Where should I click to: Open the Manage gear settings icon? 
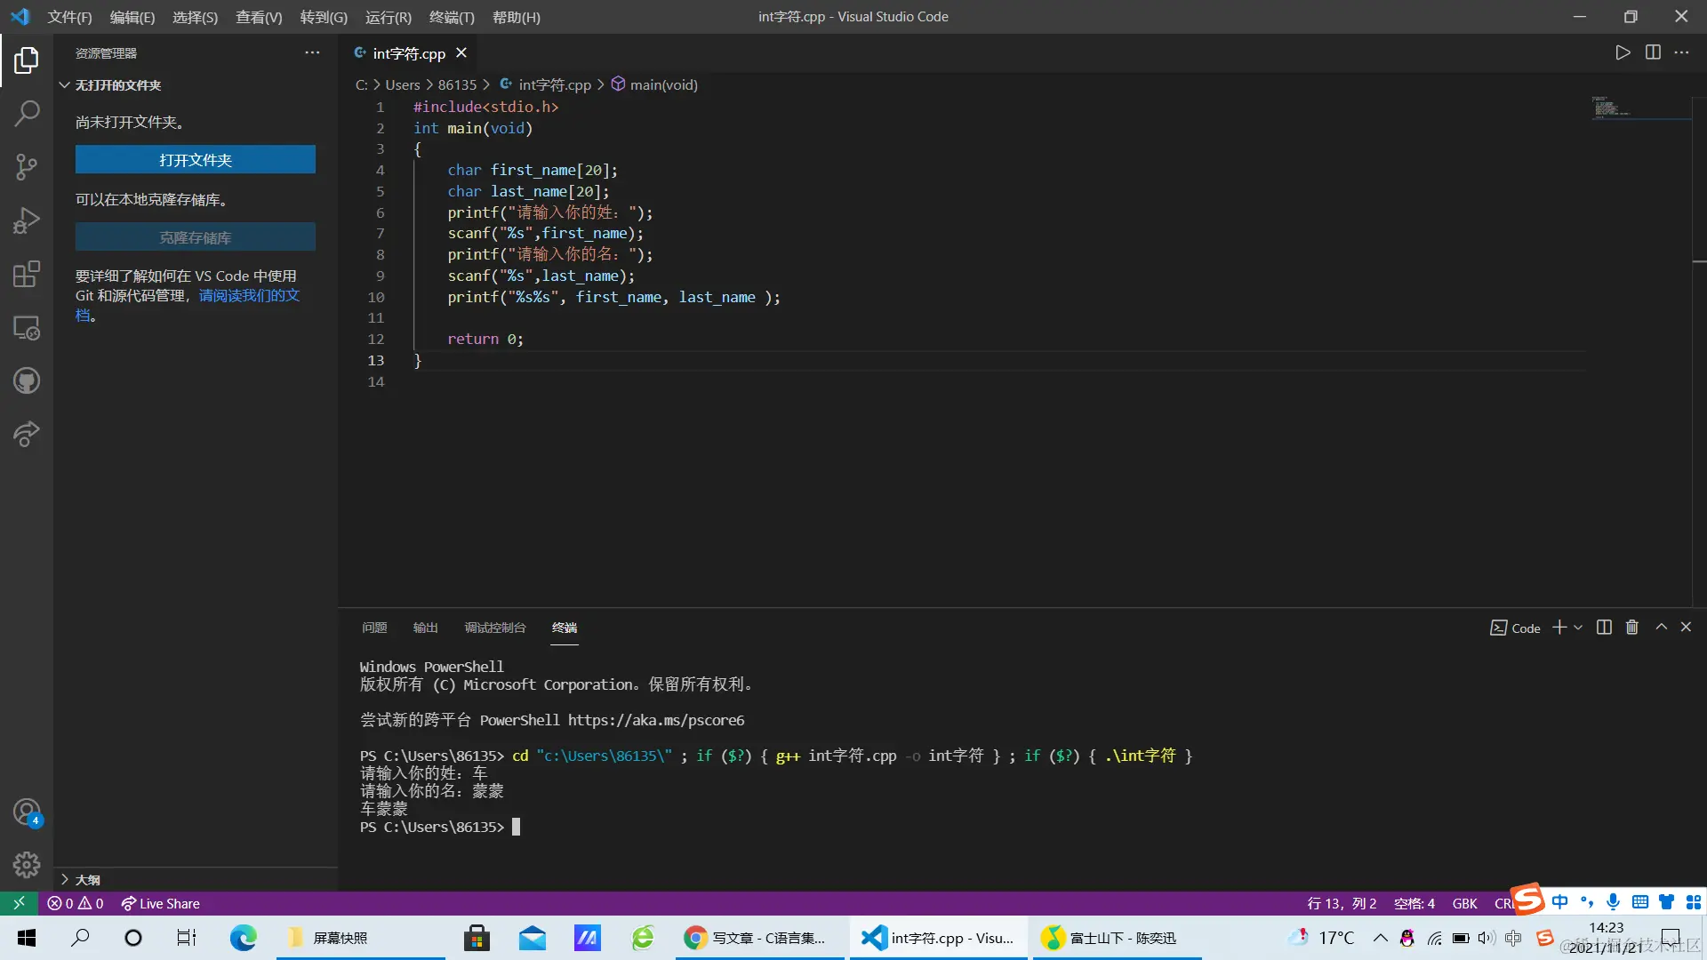tap(27, 864)
